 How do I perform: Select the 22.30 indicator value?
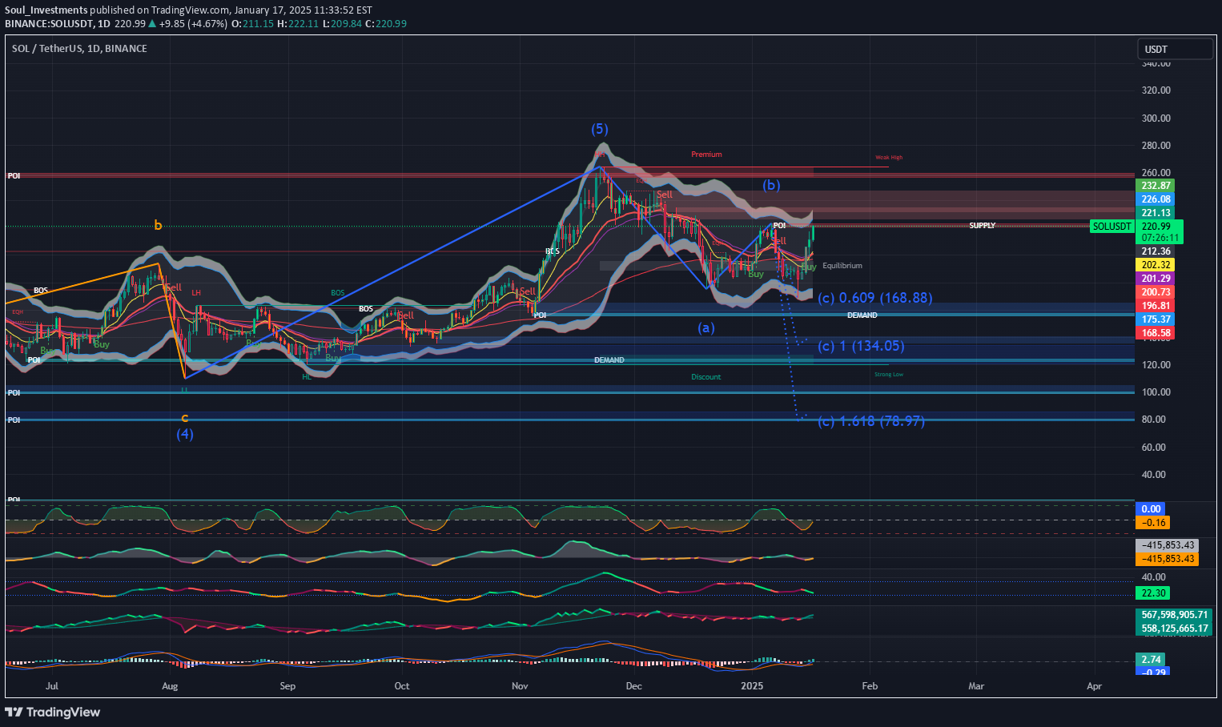(1153, 593)
